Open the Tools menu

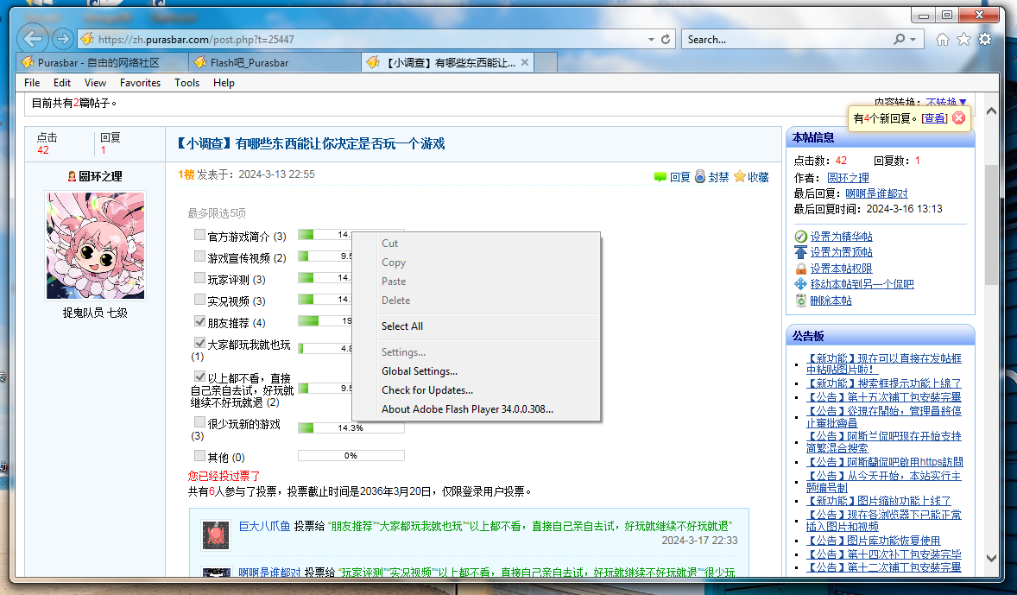(186, 82)
